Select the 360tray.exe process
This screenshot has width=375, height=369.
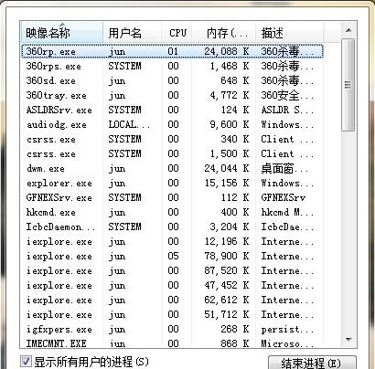[x=172, y=95]
